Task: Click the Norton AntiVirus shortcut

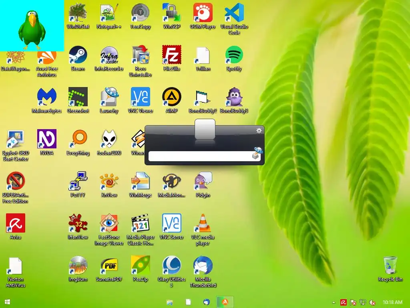Action: tap(16, 272)
